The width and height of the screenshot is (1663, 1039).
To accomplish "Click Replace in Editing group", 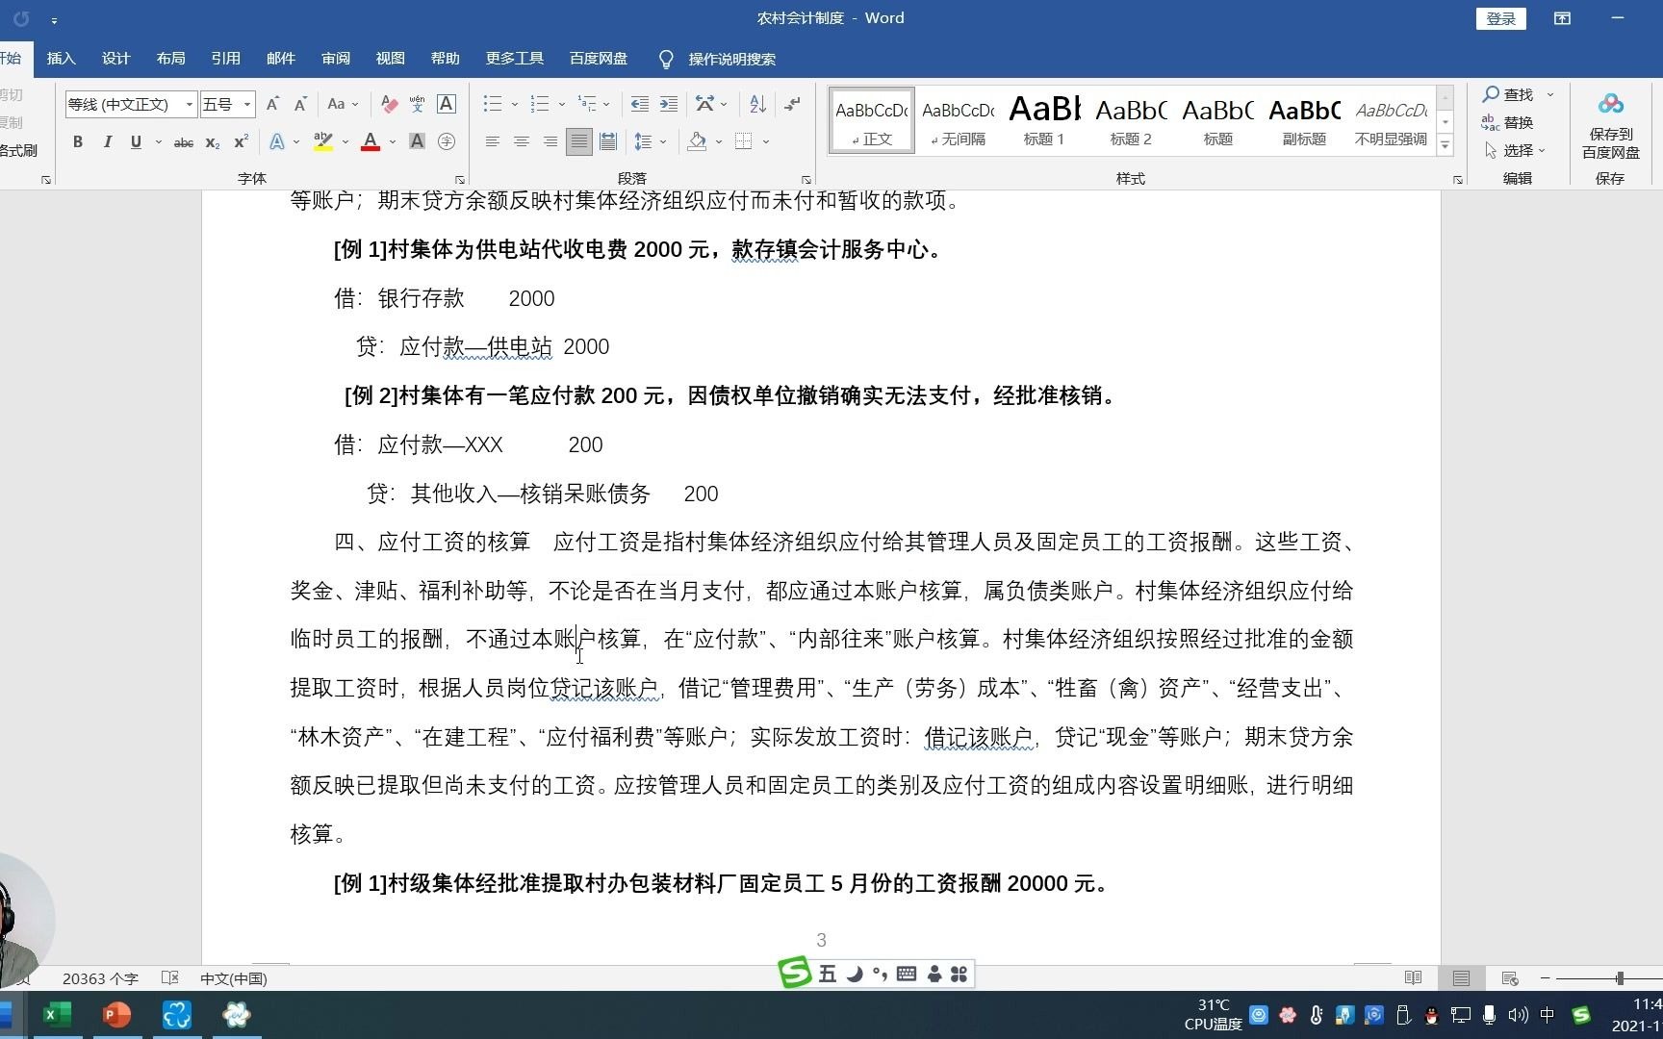I will 1508,122.
